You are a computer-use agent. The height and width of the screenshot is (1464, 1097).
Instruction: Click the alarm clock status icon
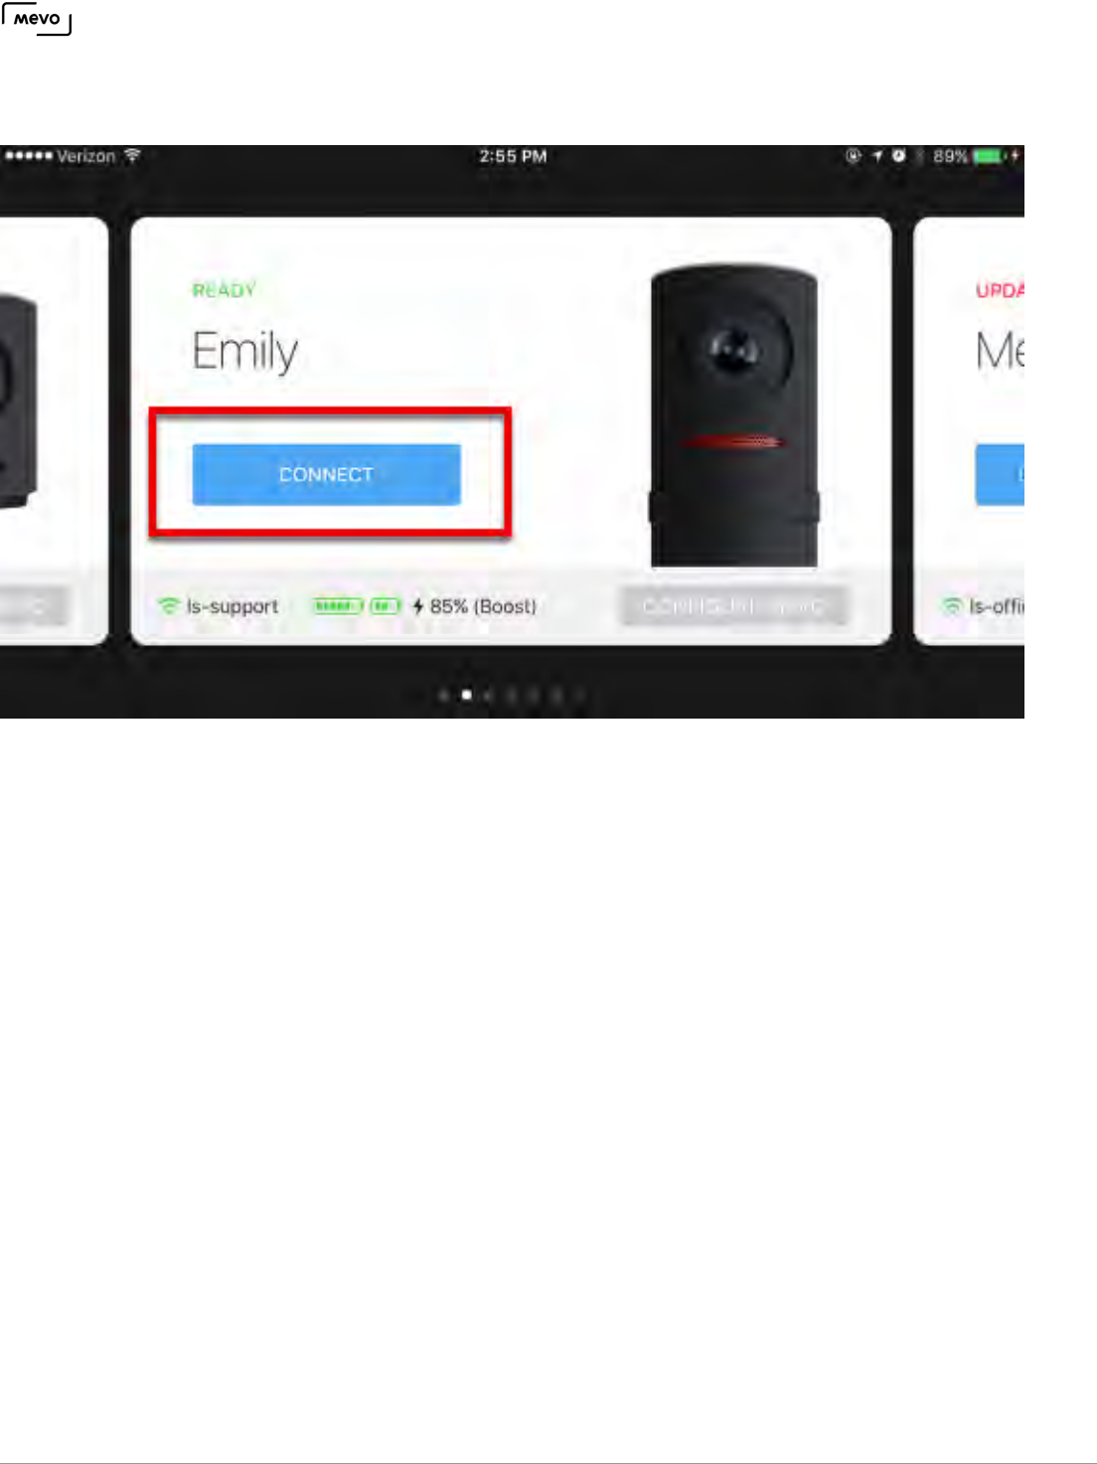898,156
